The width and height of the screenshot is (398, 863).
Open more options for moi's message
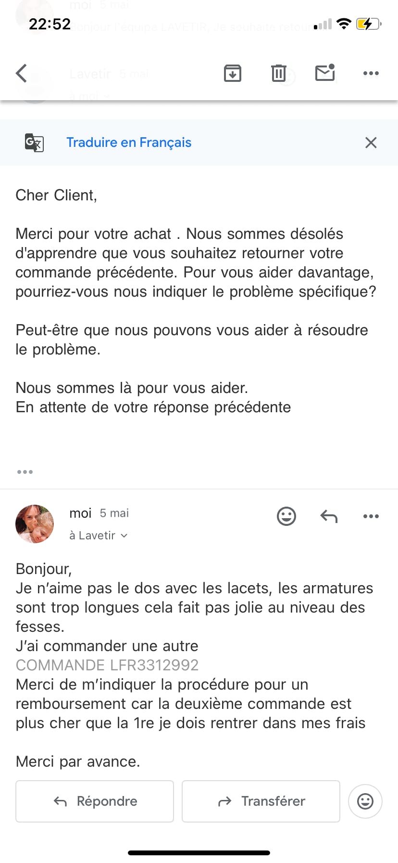[x=371, y=516]
